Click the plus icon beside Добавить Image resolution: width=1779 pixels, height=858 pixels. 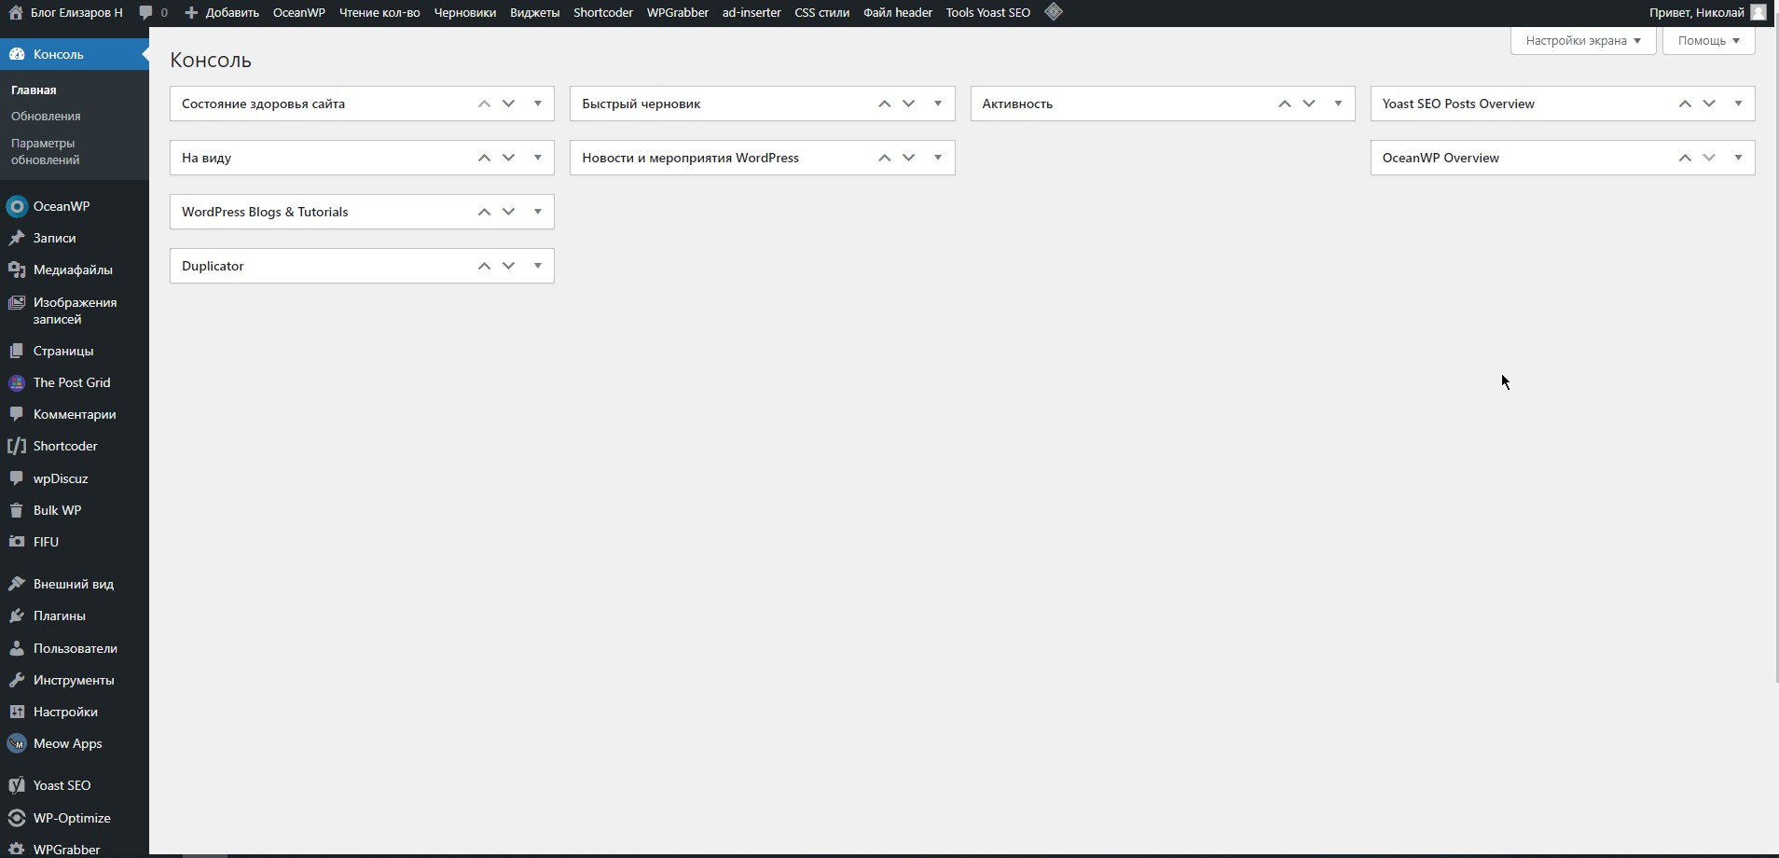[x=191, y=13]
